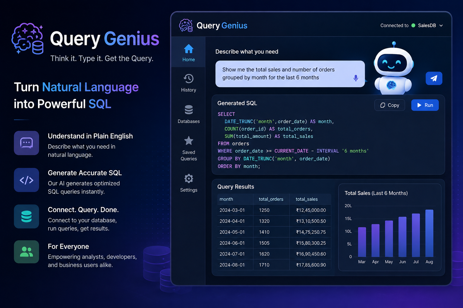Click the green connection status dot
The width and height of the screenshot is (463, 308).
tap(413, 26)
